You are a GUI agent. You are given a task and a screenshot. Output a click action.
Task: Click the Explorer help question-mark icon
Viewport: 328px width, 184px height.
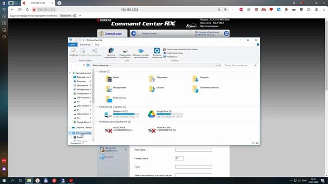[258, 44]
